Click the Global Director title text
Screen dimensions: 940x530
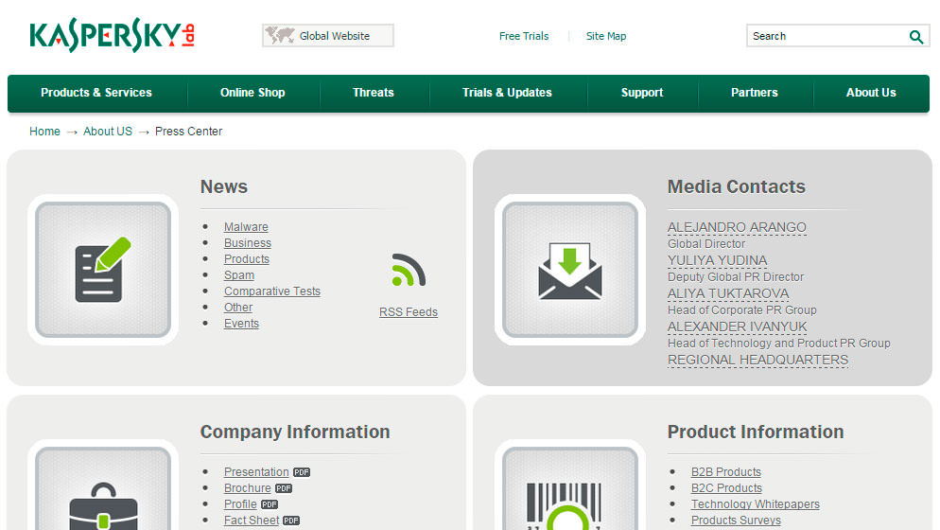pyautogui.click(x=706, y=243)
